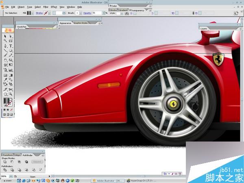Switch to the Transform tab

tap(8, 155)
